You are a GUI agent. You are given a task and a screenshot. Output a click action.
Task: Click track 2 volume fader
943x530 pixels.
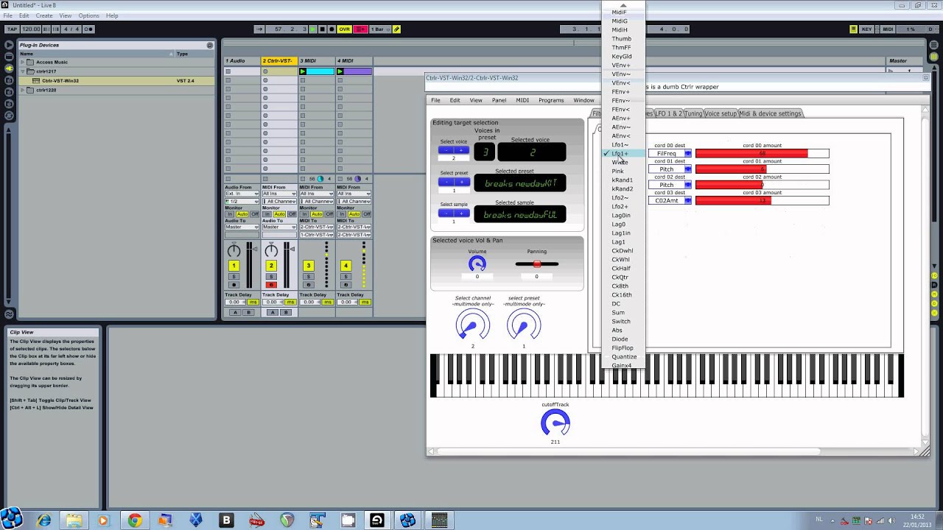(x=293, y=249)
